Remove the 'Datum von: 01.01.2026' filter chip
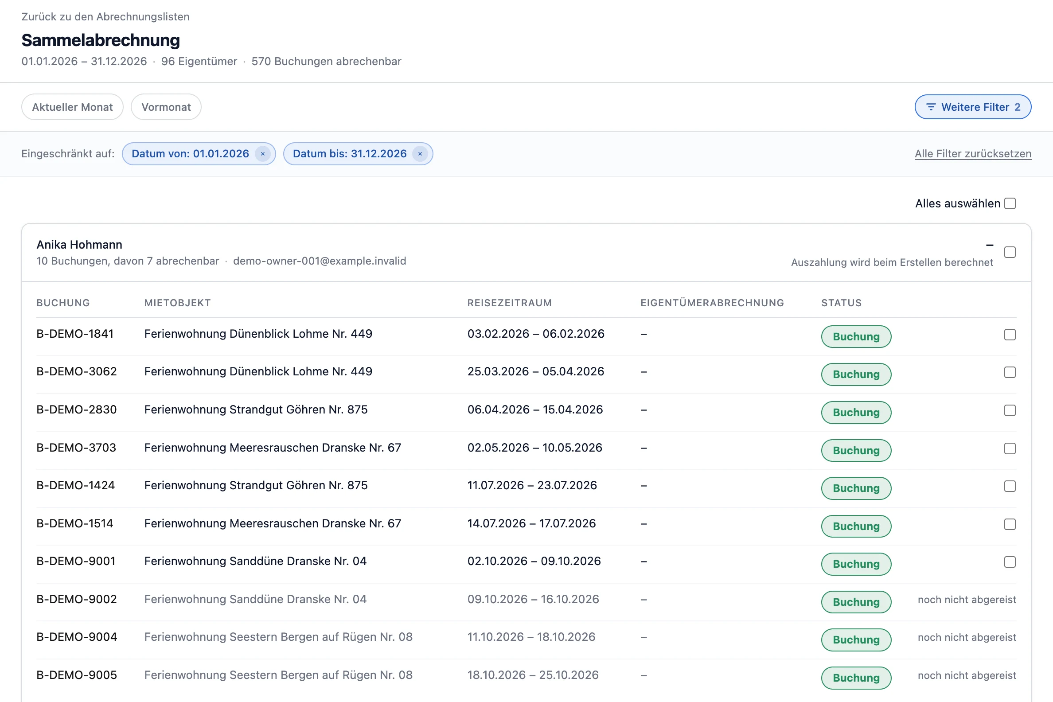Viewport: 1053px width, 702px height. [x=263, y=153]
